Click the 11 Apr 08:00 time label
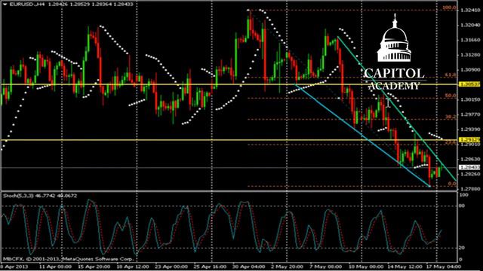The height and width of the screenshot is (271, 483). click(56, 266)
